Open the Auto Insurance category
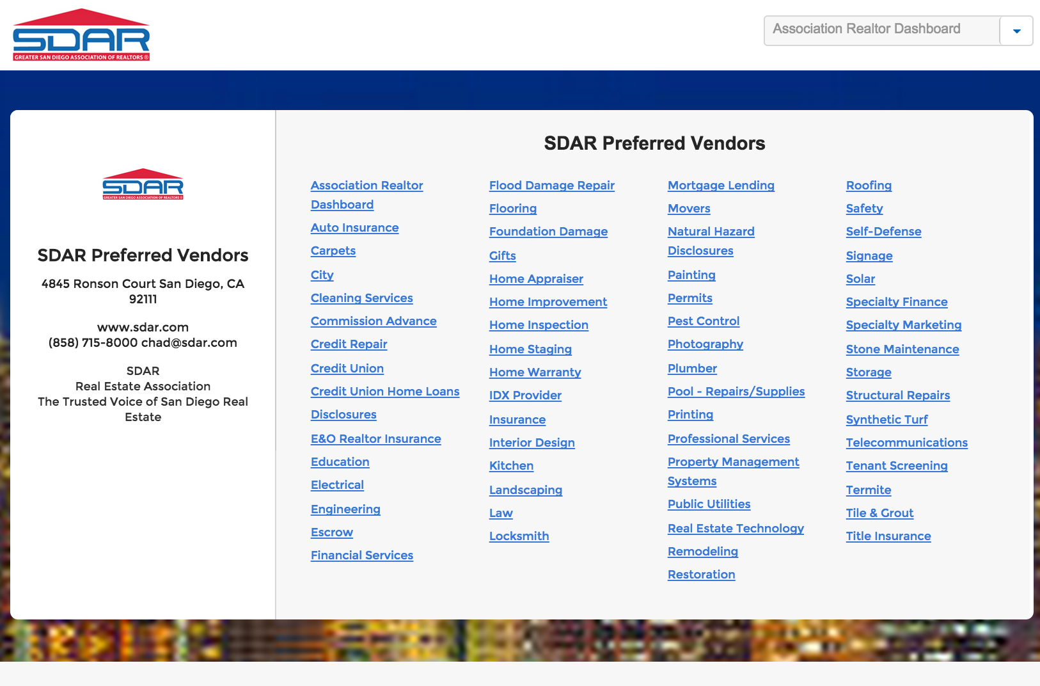1040x686 pixels. point(354,228)
